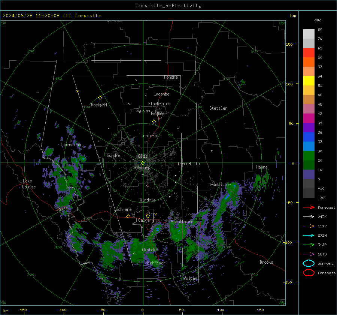
Task: Click the yellow diamond marker below Cochrane
Action: tap(128, 216)
